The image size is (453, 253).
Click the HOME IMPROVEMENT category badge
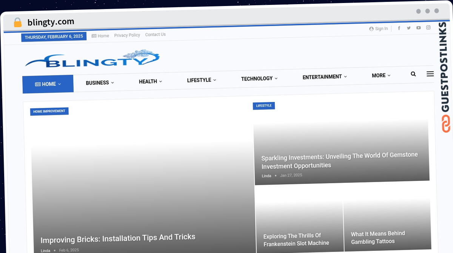tap(49, 111)
